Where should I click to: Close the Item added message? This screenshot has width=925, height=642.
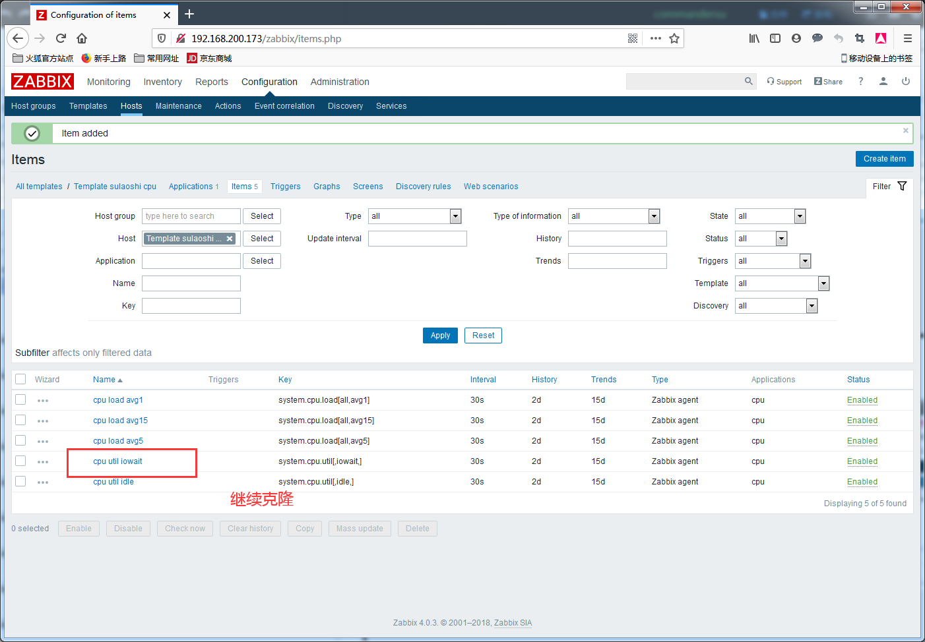pos(906,131)
